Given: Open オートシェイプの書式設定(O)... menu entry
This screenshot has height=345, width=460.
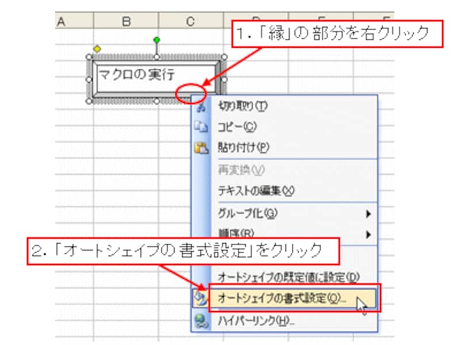Looking at the screenshot, I should pos(284,298).
